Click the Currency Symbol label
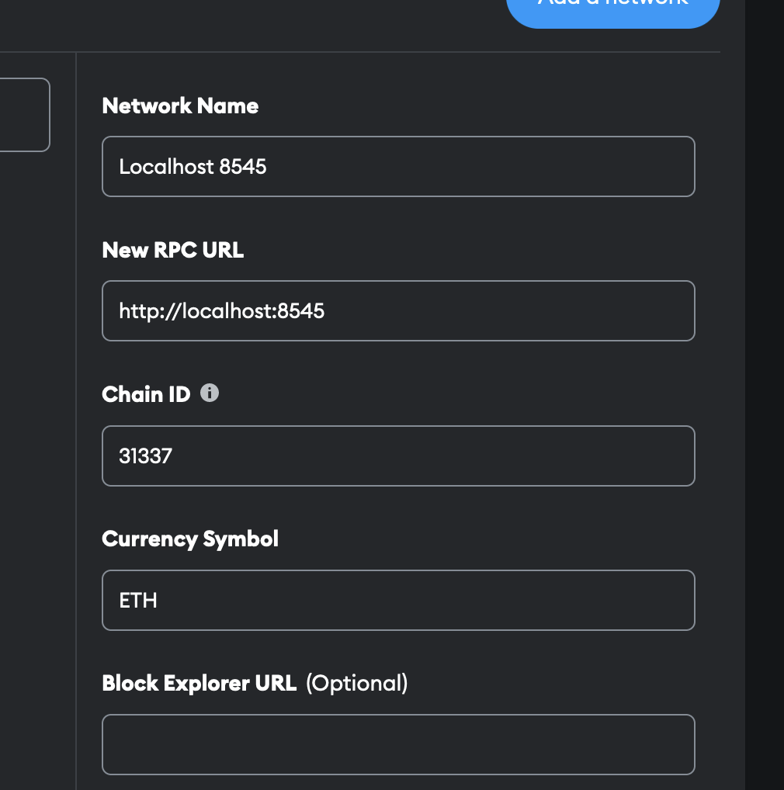The image size is (784, 790). click(x=190, y=539)
